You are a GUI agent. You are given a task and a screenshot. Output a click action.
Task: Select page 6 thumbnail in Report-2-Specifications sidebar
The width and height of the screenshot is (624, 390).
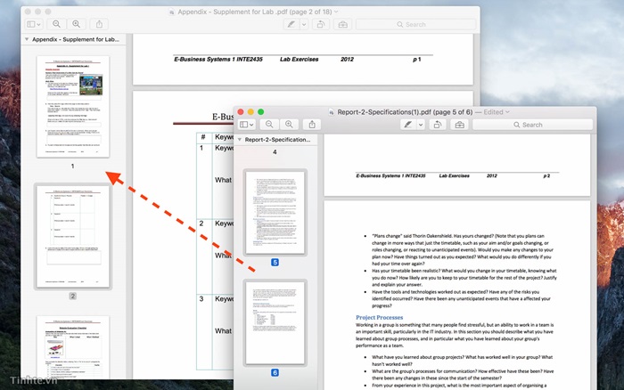click(275, 323)
